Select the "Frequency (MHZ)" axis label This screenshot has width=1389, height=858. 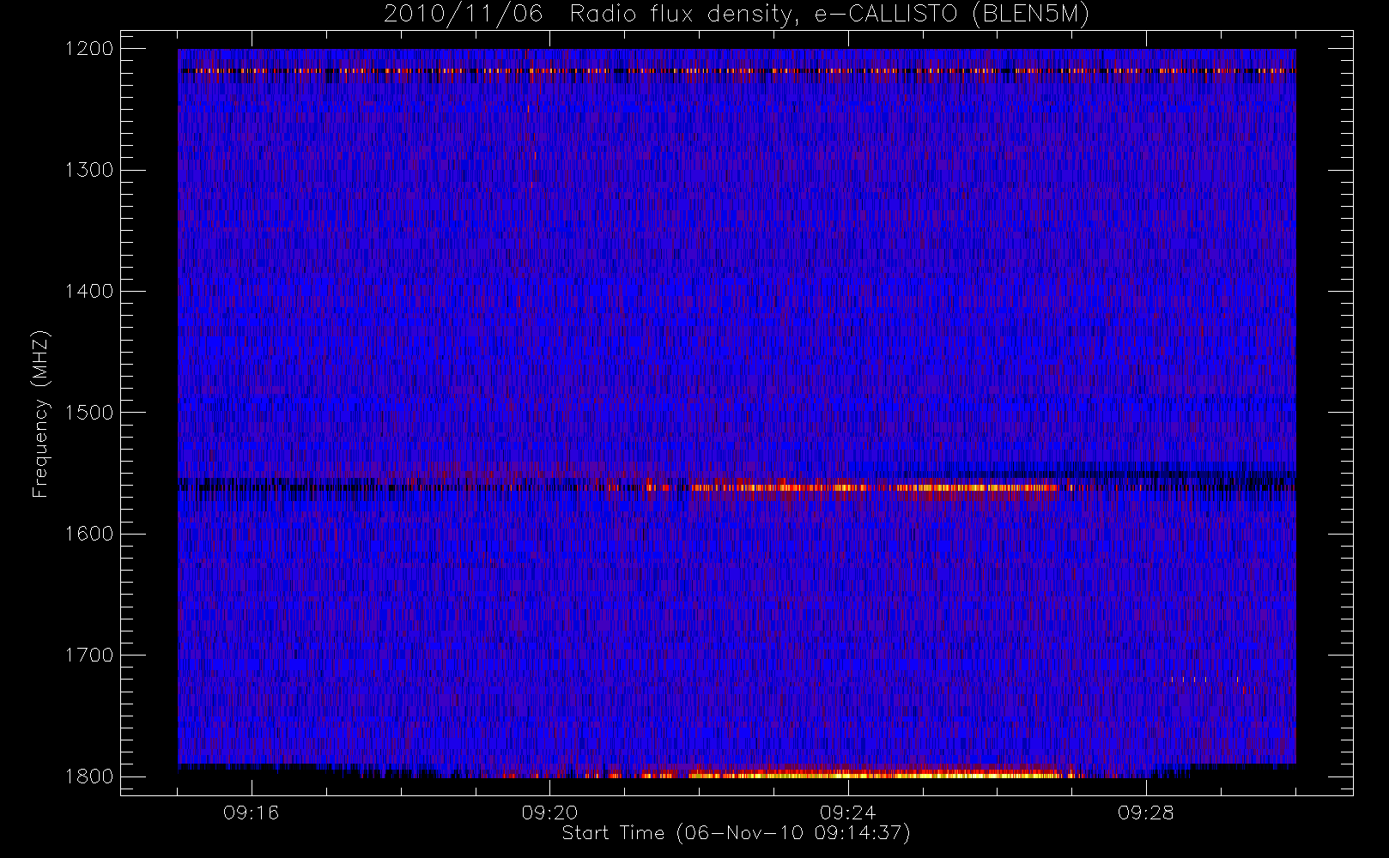coord(40,414)
